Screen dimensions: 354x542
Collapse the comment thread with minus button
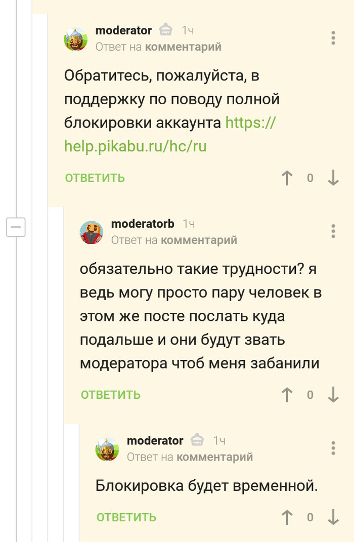pos(16,227)
